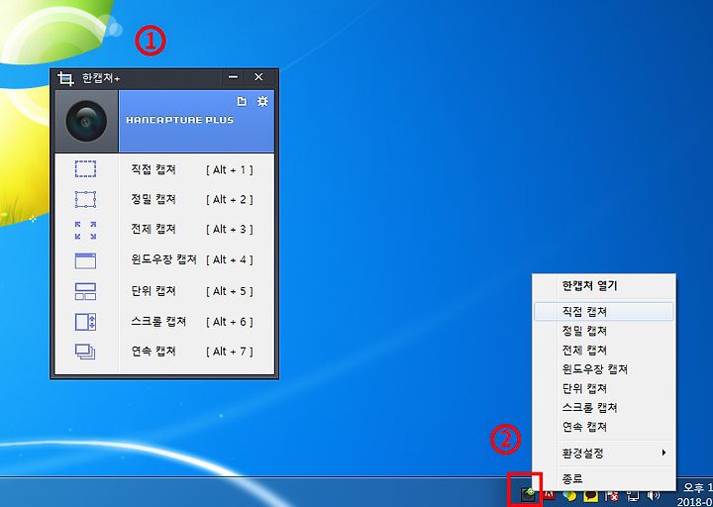The image size is (713, 507).
Task: Click the '[ Alt + 1 ]' shortcut text
Action: pos(230,170)
